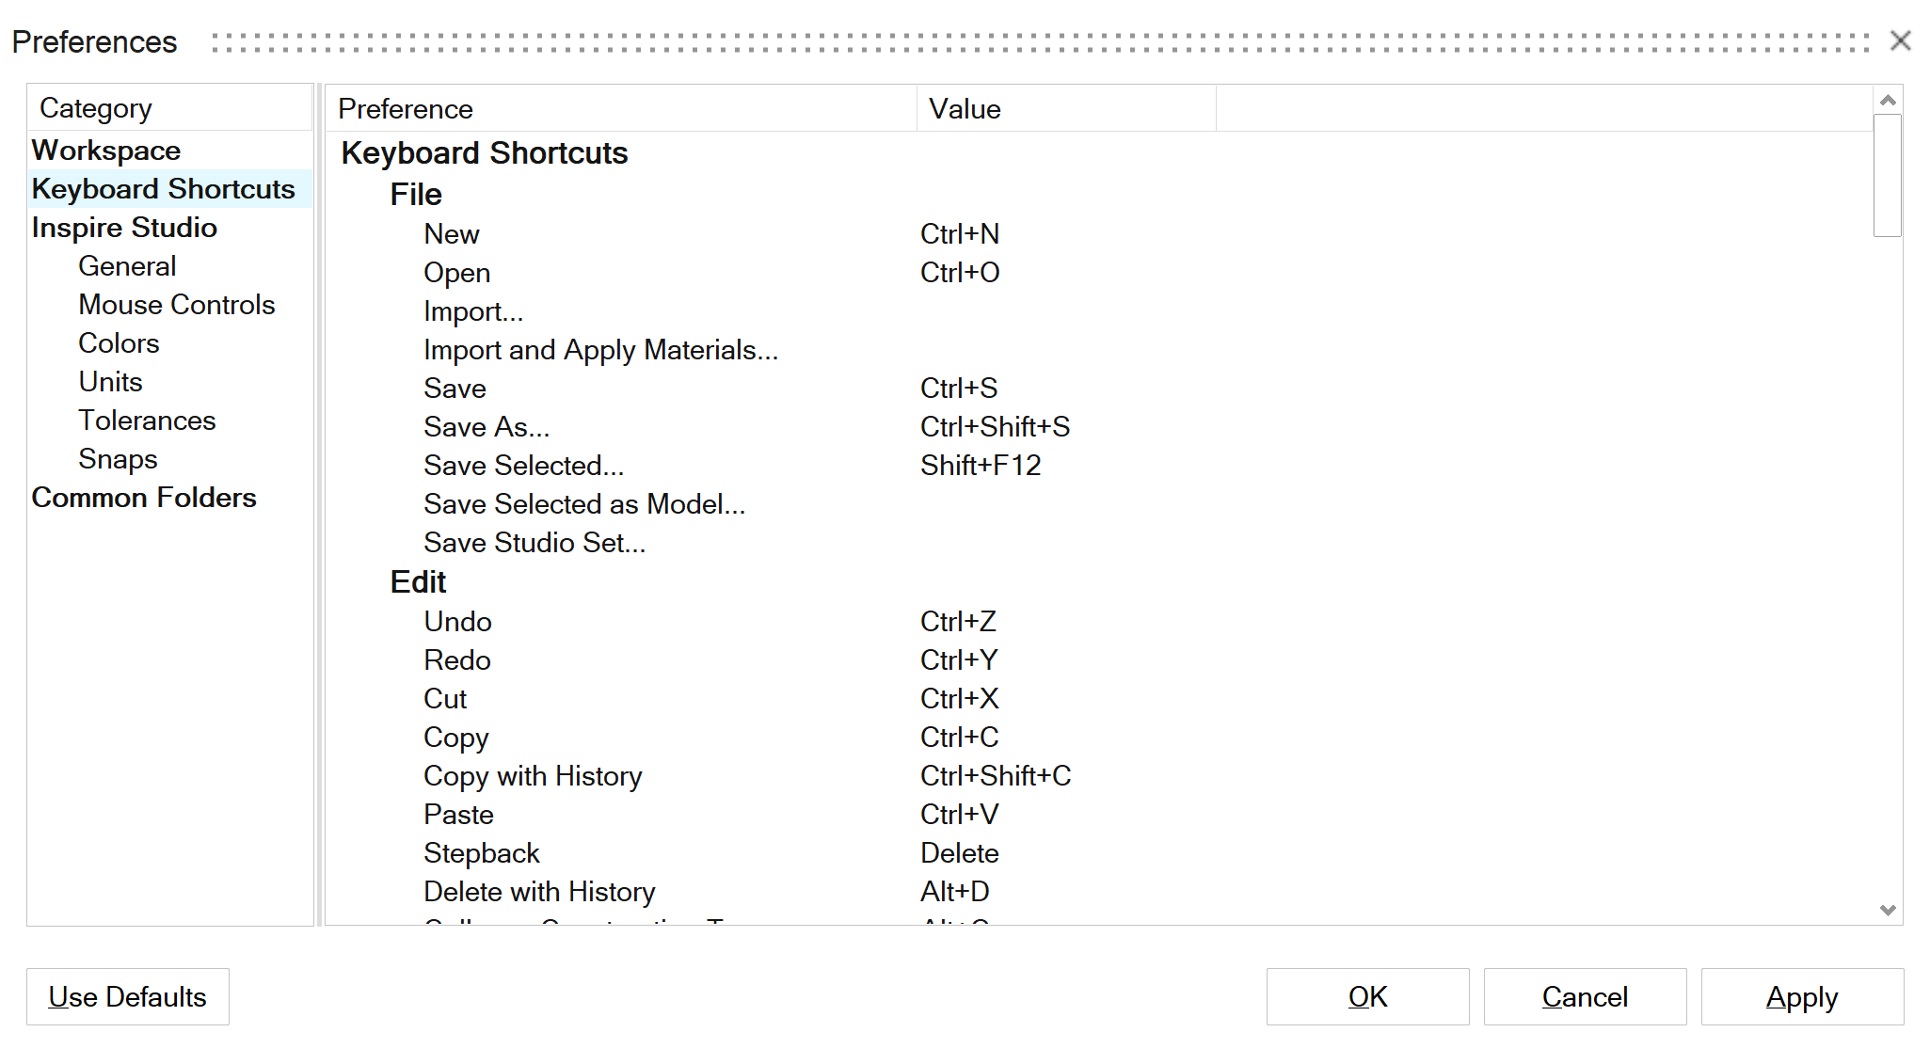Apply the preference changes

tap(1801, 996)
